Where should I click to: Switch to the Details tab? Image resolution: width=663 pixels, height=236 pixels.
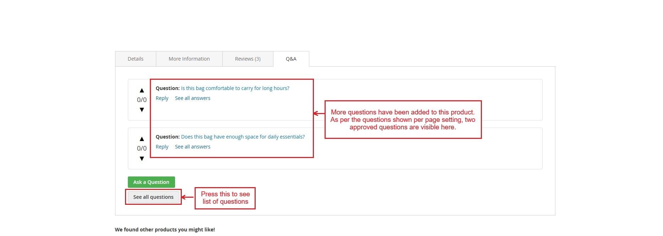(x=135, y=59)
